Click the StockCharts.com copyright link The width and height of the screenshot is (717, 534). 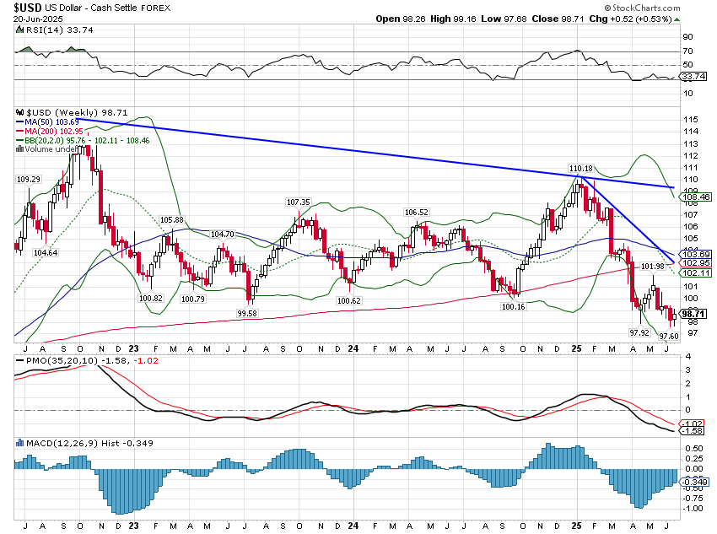[671, 6]
